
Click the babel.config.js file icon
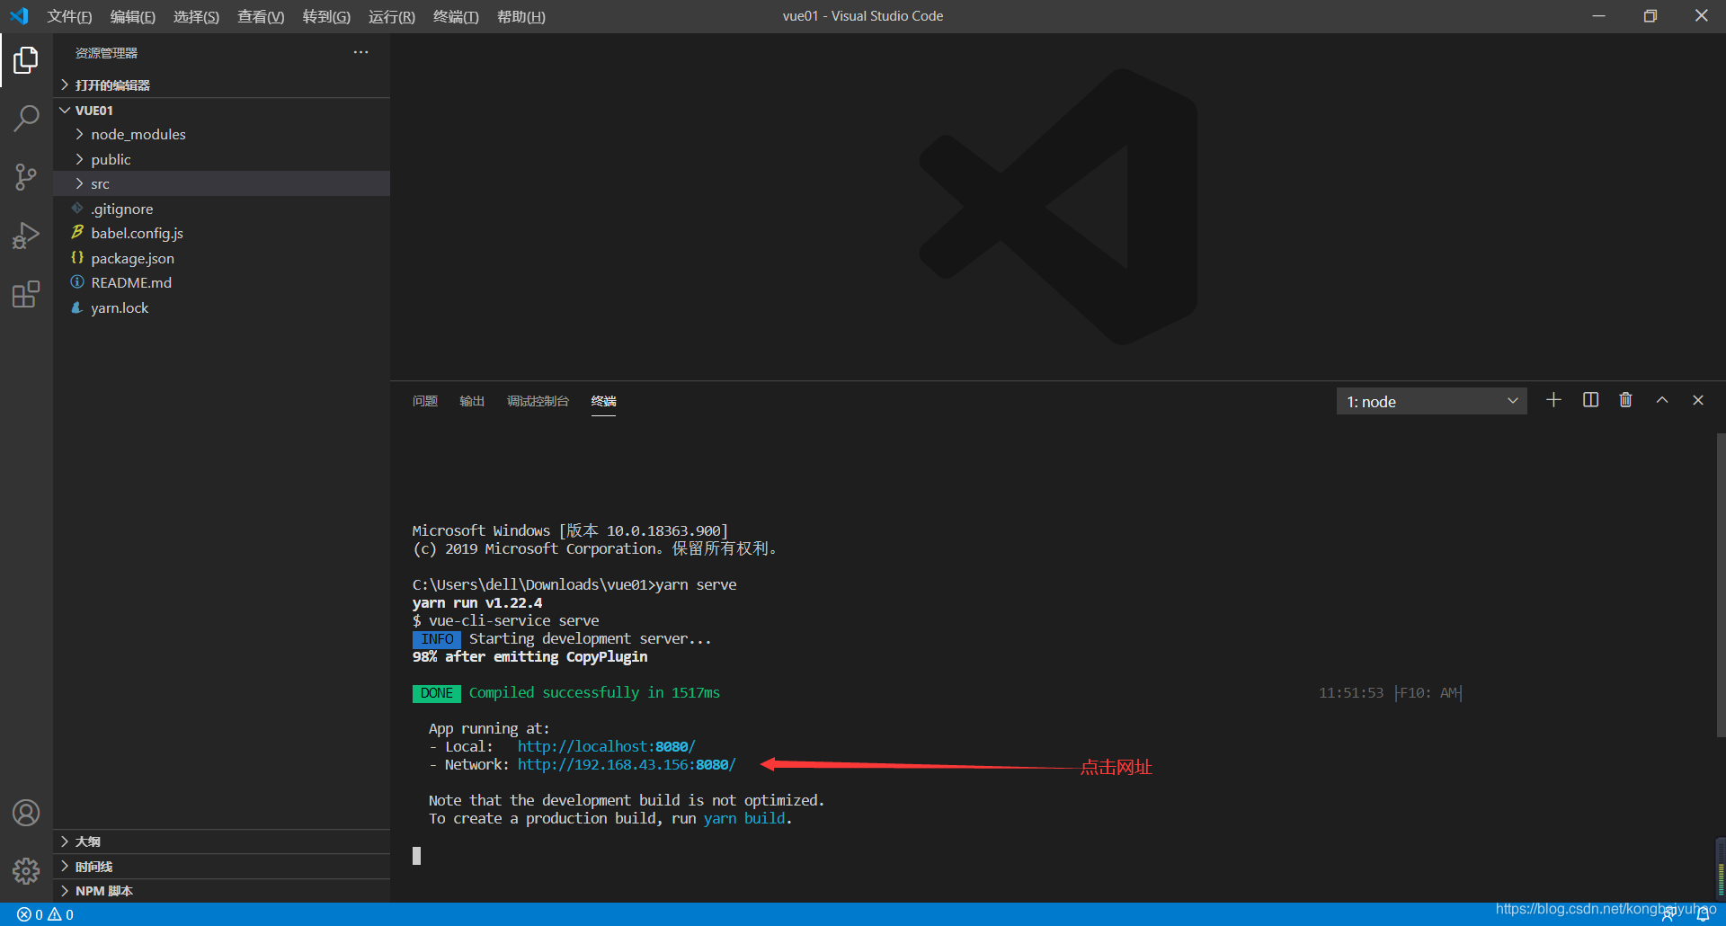pyautogui.click(x=77, y=233)
